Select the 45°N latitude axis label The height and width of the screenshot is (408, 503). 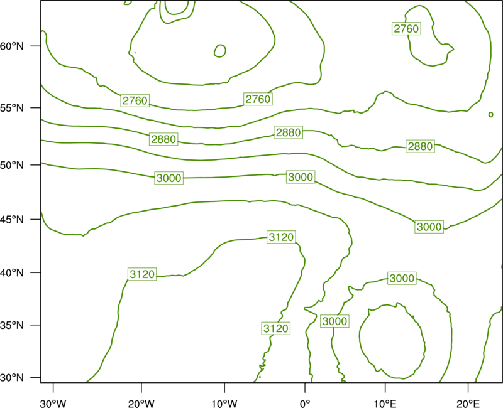coord(12,220)
